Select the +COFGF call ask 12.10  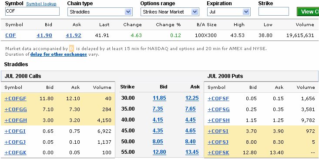pos(73,98)
